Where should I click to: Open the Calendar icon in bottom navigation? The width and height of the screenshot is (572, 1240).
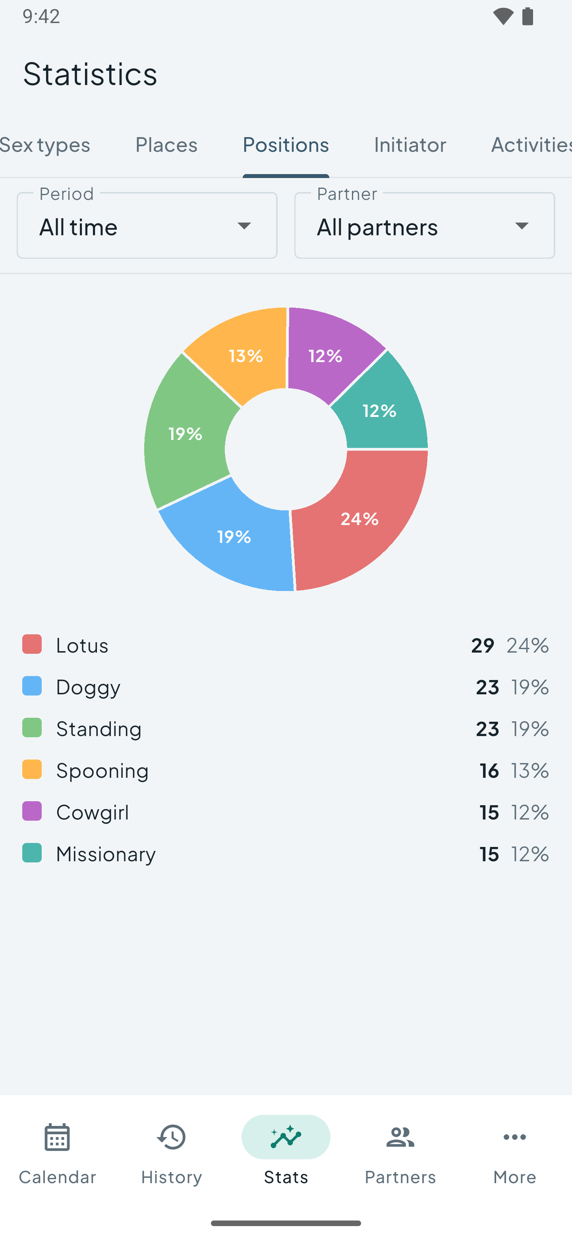57,1137
